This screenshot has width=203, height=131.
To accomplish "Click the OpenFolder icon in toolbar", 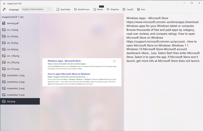I will (58, 9).
